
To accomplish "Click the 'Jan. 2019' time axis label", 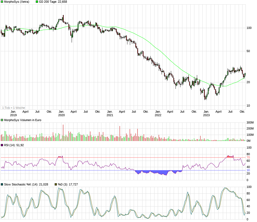I will 13,113.
